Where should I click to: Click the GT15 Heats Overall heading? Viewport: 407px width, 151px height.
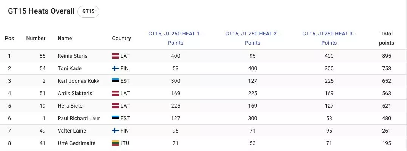(x=41, y=11)
